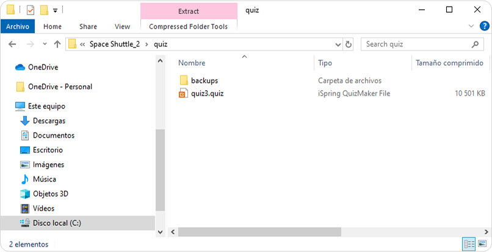492x252 pixels.
Task: Go up one folder level arrow
Action: [57, 44]
